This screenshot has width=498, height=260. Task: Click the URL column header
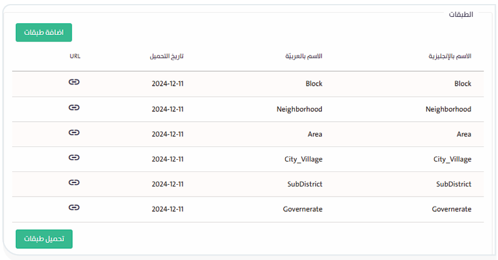[75, 57]
